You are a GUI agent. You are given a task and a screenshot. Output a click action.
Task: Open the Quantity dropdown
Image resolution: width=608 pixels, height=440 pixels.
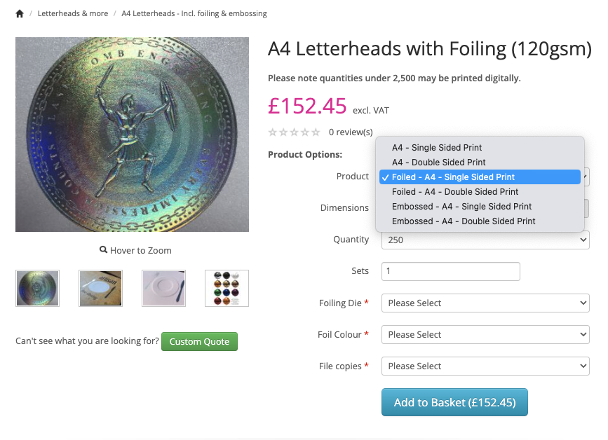coord(485,240)
